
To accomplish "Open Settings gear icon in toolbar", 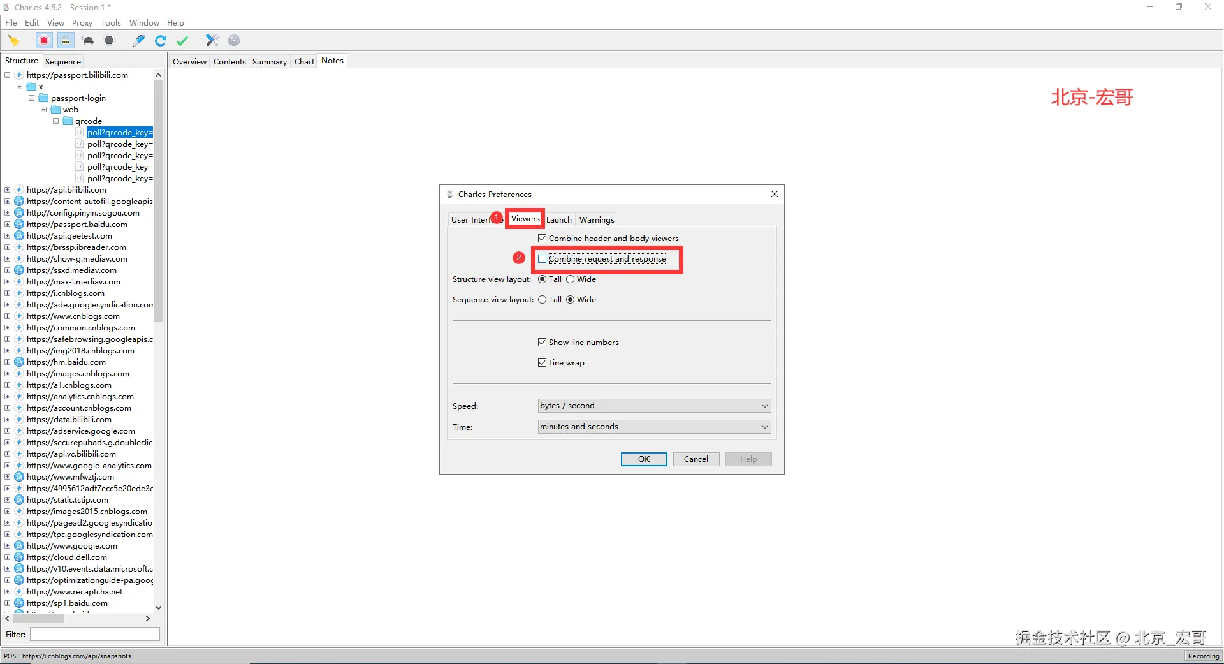I will 234,41.
